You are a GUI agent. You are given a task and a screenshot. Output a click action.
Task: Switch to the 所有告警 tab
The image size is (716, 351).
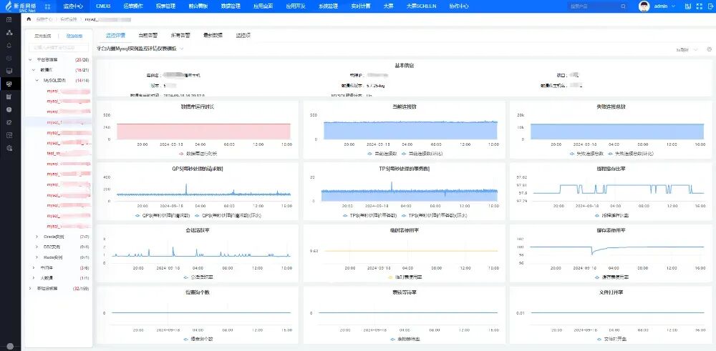click(x=180, y=35)
